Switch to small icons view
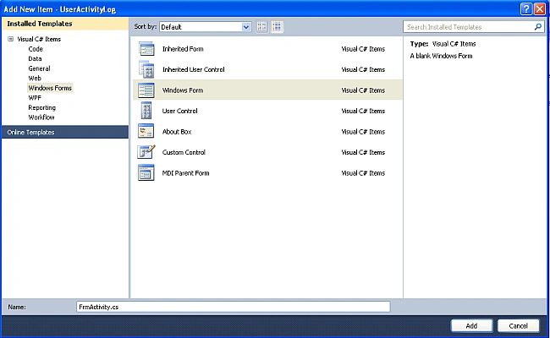Screen dimensions: 550x338 pyautogui.click(x=261, y=27)
